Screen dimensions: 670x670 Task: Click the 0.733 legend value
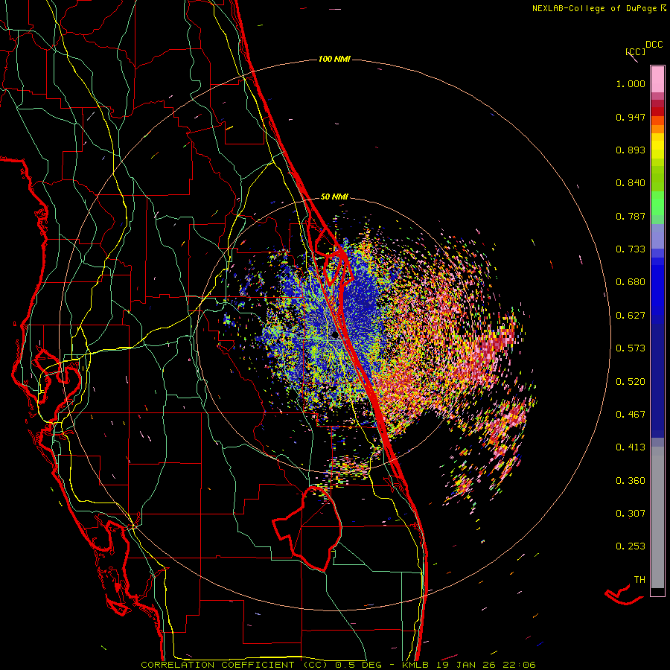(x=631, y=249)
